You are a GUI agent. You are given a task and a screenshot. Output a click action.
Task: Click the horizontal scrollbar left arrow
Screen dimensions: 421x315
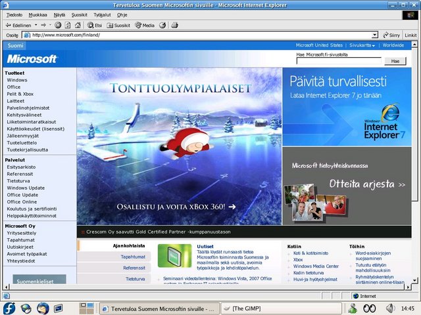[x=7, y=287]
